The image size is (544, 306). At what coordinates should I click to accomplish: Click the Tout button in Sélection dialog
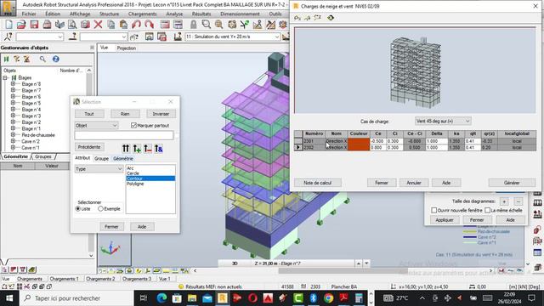tap(89, 114)
